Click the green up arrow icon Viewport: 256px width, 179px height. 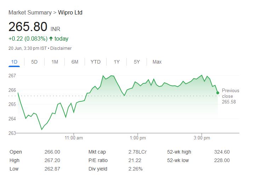[x=51, y=38]
